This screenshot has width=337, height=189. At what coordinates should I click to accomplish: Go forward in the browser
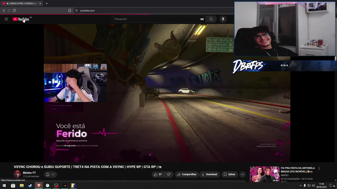pyautogui.click(x=9, y=10)
